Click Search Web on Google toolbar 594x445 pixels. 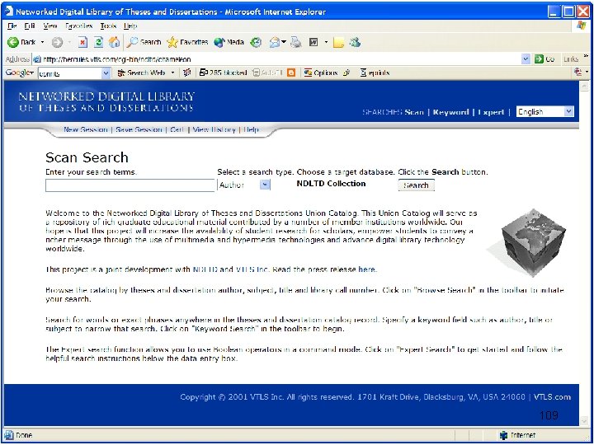[x=142, y=73]
